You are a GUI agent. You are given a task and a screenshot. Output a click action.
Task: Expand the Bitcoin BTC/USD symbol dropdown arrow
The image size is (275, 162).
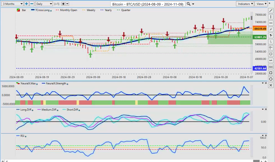(193, 4)
